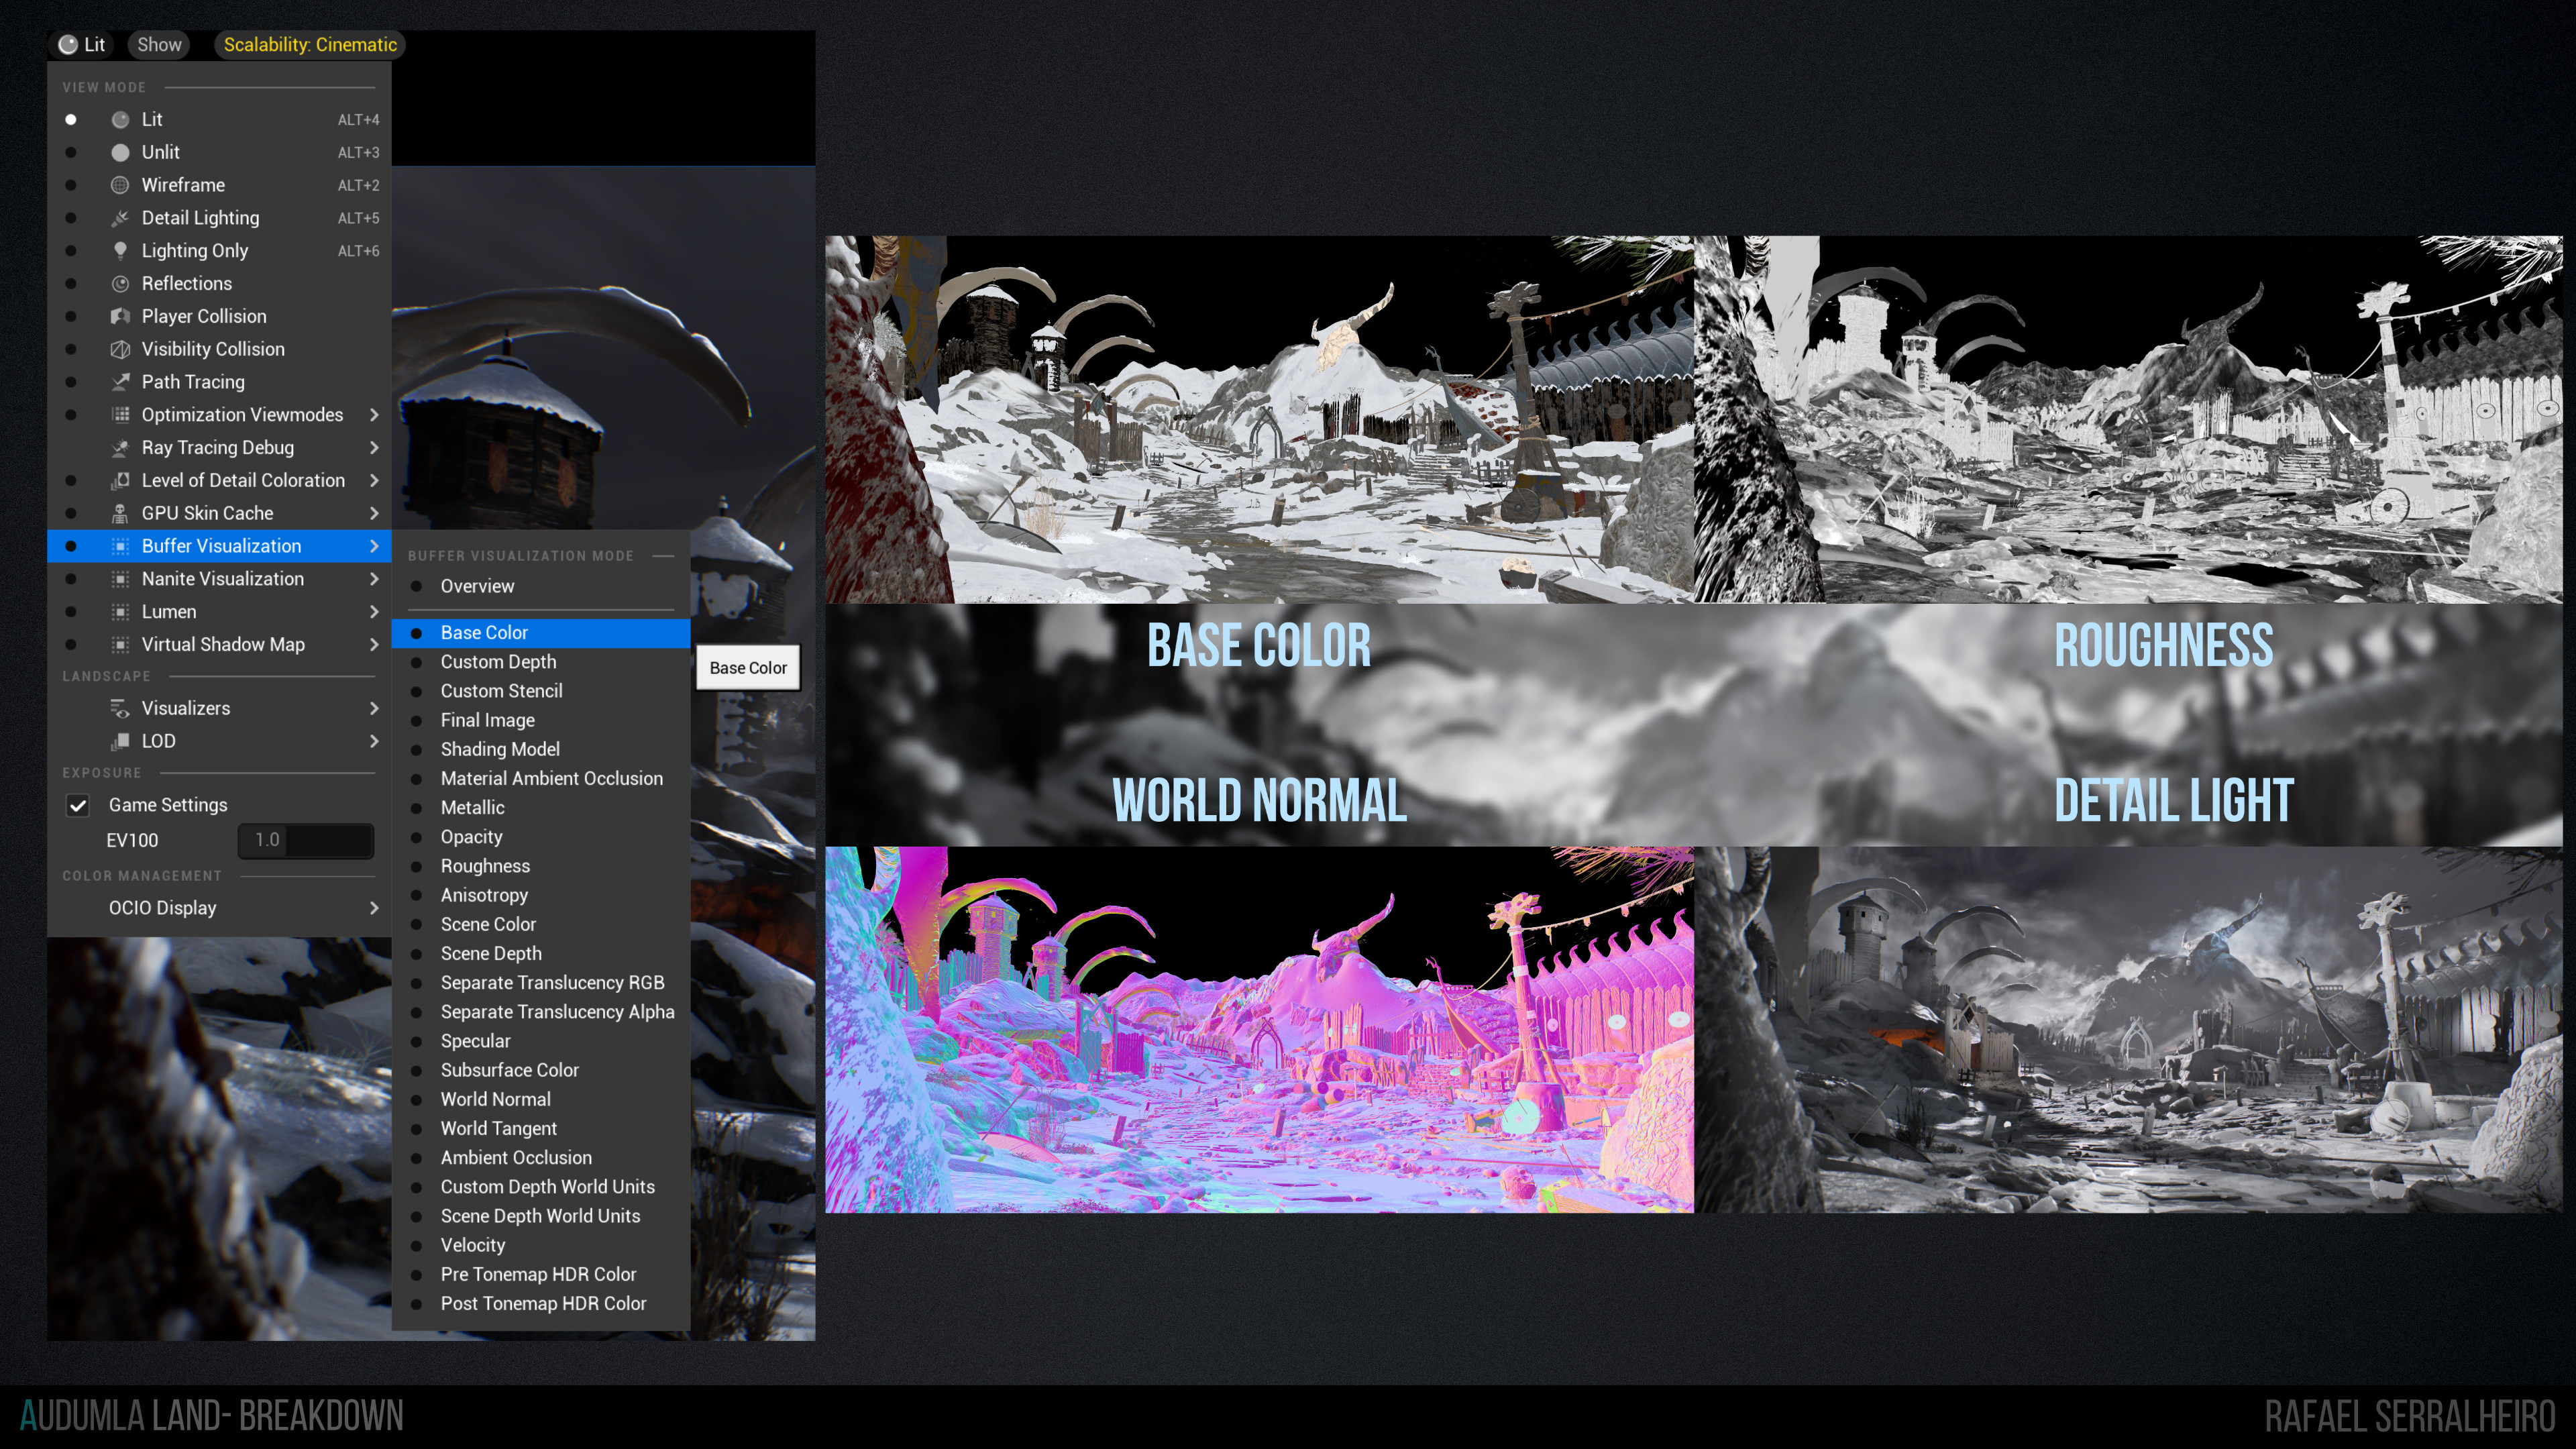
Task: Click the Ray Tracing Debug icon
Action: pyautogui.click(x=120, y=448)
